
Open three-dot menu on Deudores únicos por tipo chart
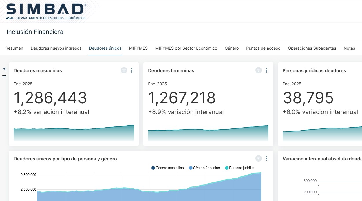[266, 158]
